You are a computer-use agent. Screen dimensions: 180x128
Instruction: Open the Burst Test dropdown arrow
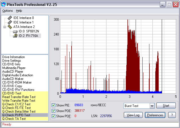[152, 106]
